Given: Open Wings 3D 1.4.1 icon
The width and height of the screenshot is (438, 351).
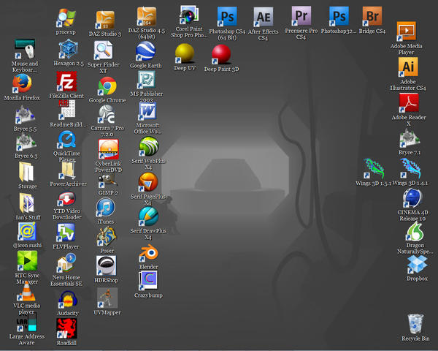Looking at the screenshot, I should 410,168.
